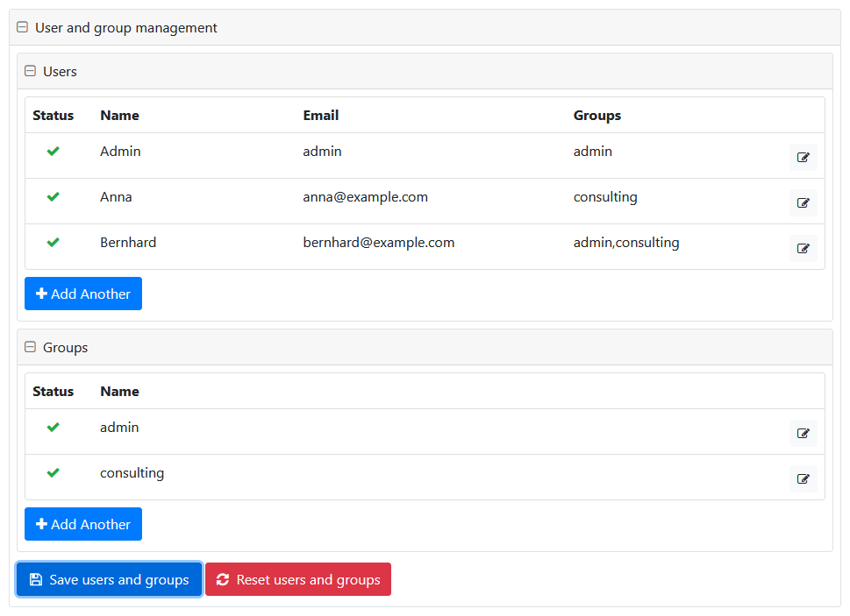
Task: Click the green status checkmark for Anna
Action: point(53,196)
